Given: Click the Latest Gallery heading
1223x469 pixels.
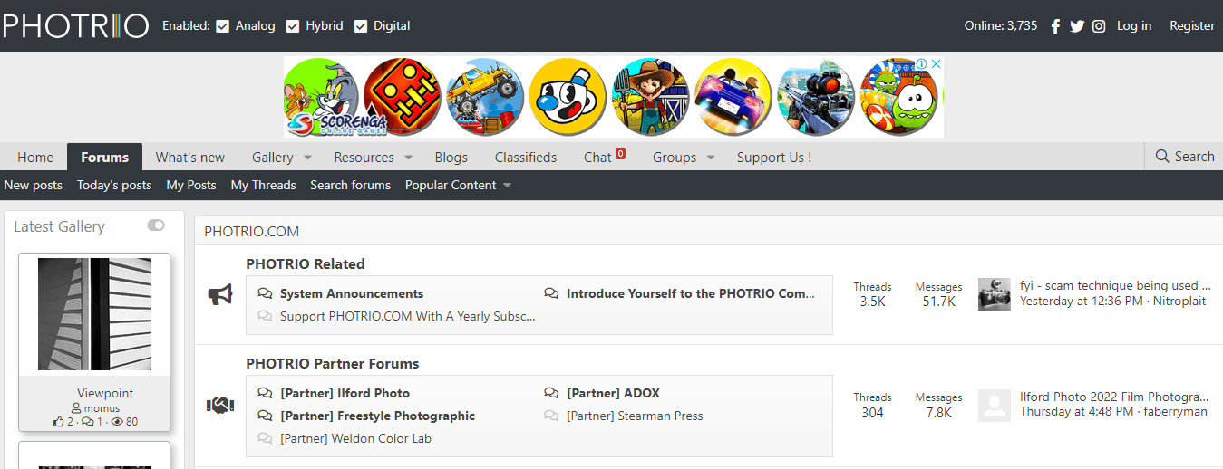Looking at the screenshot, I should pos(59,226).
